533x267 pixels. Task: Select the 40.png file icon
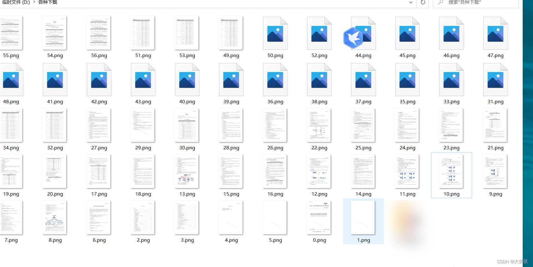187,80
